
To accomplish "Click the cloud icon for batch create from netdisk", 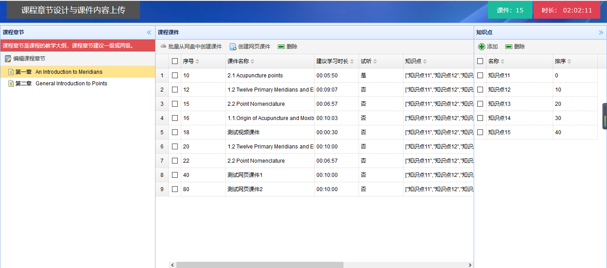I will coord(163,46).
